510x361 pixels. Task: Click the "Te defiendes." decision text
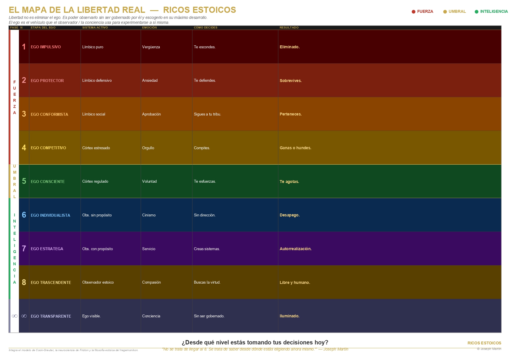click(x=205, y=80)
